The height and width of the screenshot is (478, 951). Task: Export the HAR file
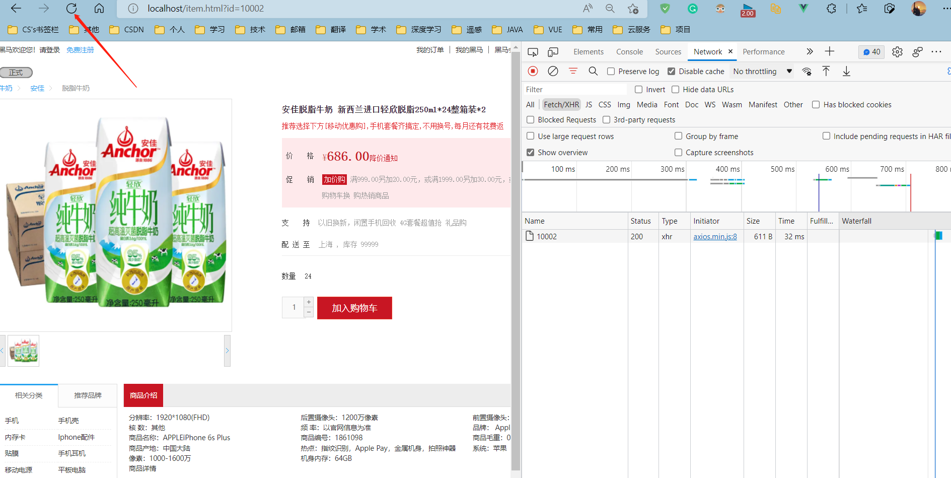pos(846,72)
